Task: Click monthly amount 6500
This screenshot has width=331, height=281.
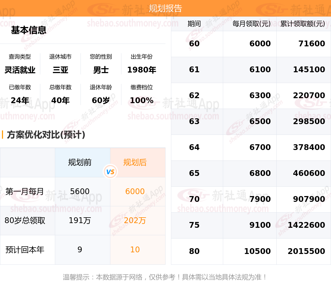Action: tap(260, 121)
